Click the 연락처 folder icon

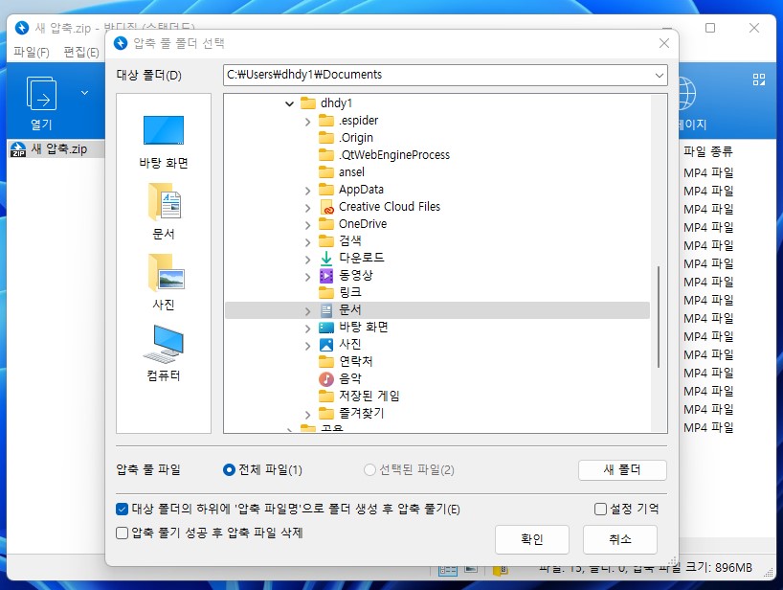(326, 361)
